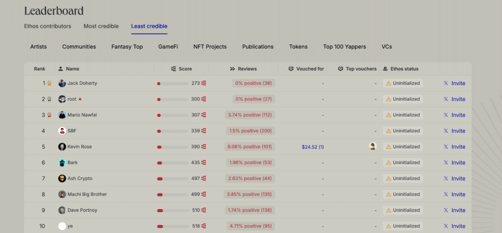
Task: Click rank 3 medal badge icon
Action: tap(50, 115)
